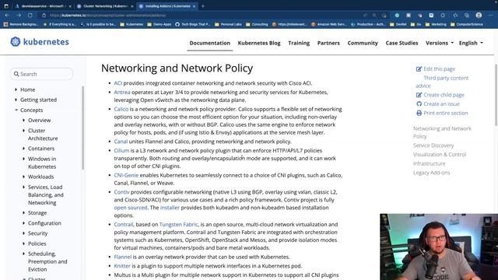
Task: Open the browser Settings and more ellipsis
Action: click(490, 16)
